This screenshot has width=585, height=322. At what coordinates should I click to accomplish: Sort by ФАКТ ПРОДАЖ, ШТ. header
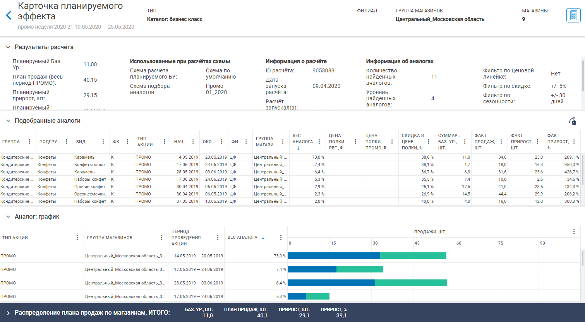pos(485,142)
